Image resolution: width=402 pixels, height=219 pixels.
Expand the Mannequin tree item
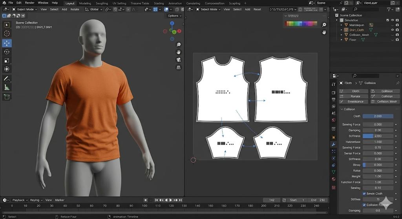tap(342, 25)
